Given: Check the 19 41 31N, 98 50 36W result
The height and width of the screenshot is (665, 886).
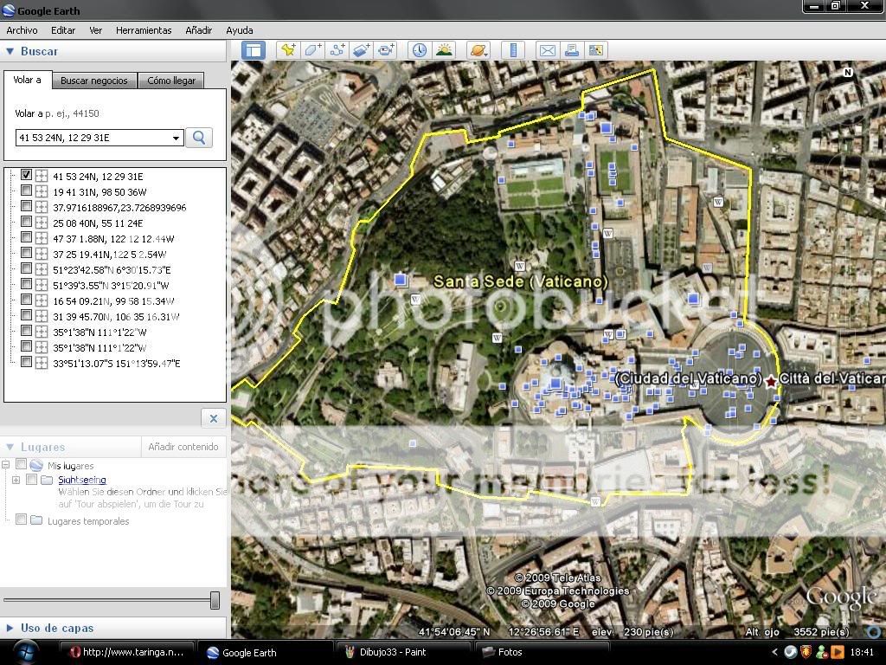Looking at the screenshot, I should pos(26,191).
